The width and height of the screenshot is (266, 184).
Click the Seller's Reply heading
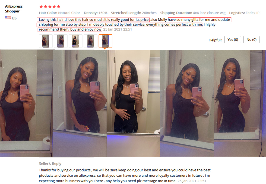pos(50,163)
